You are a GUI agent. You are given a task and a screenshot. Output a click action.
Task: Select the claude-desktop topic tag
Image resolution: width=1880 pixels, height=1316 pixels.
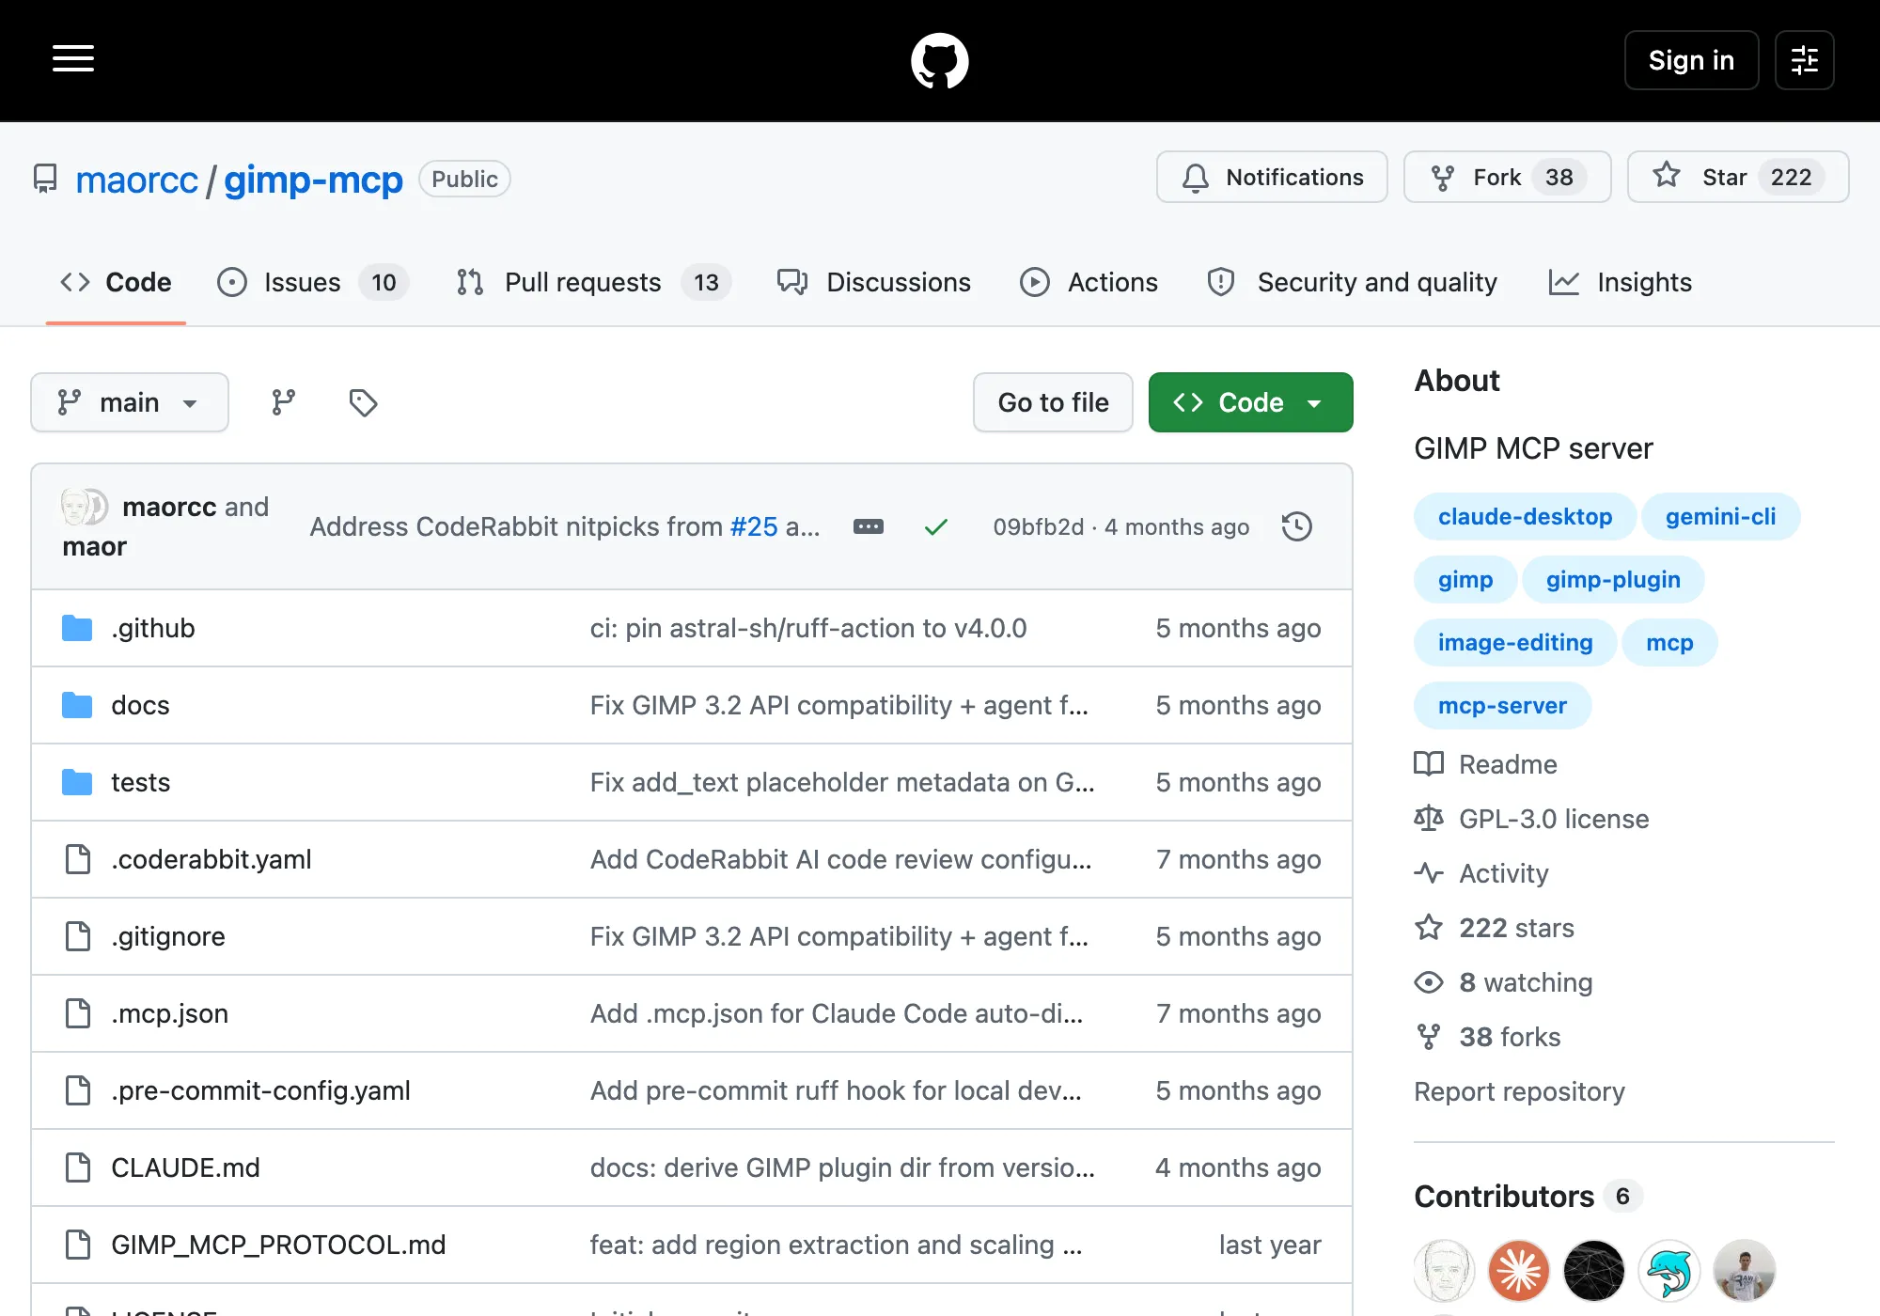point(1525,516)
